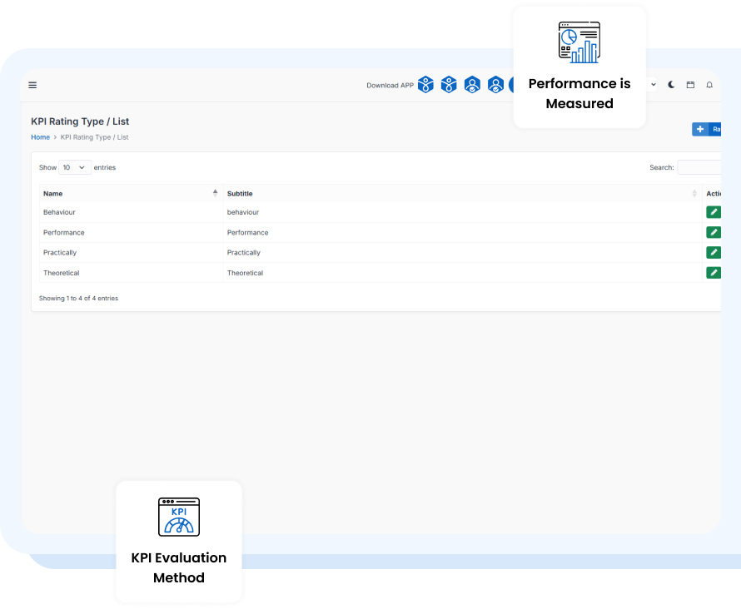Click the fourth Download APP hexagon icon

pos(495,85)
